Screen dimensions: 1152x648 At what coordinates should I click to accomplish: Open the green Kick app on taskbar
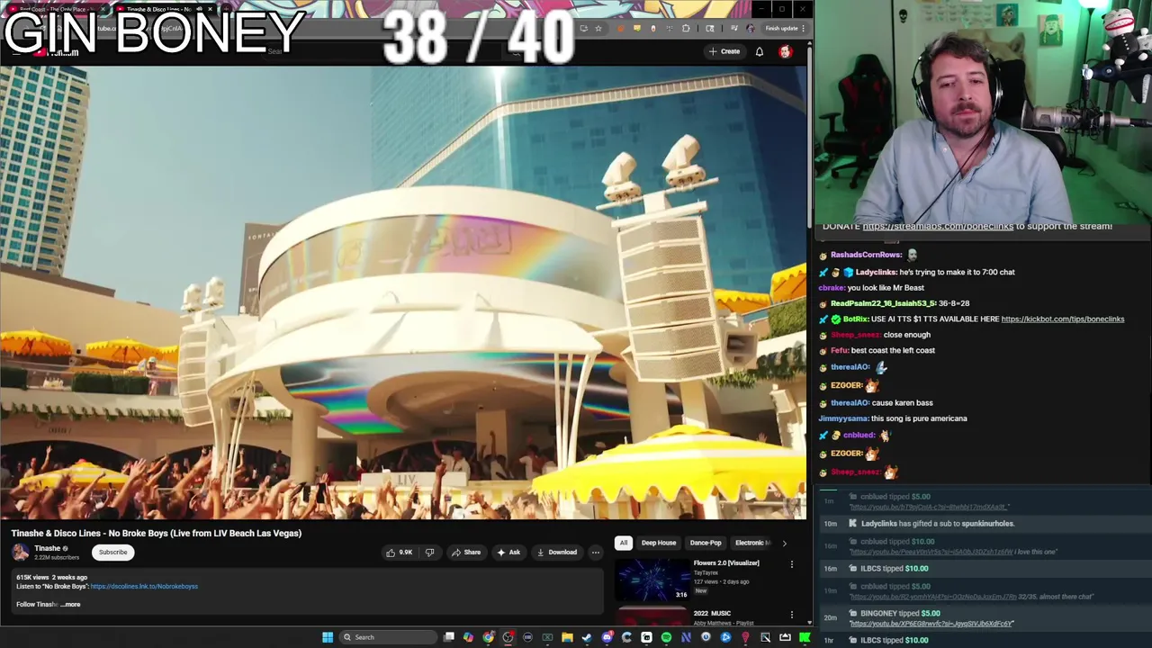(805, 637)
